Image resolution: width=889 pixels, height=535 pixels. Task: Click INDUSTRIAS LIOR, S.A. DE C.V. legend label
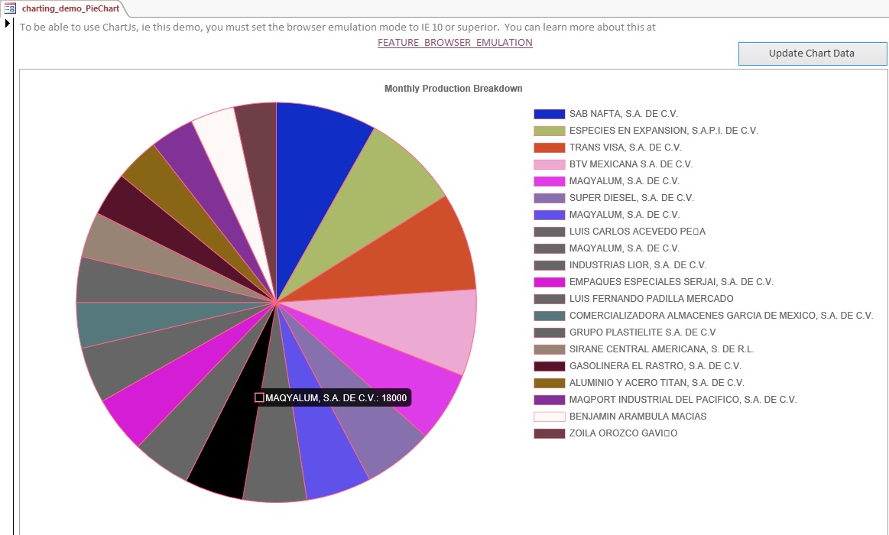click(x=638, y=265)
